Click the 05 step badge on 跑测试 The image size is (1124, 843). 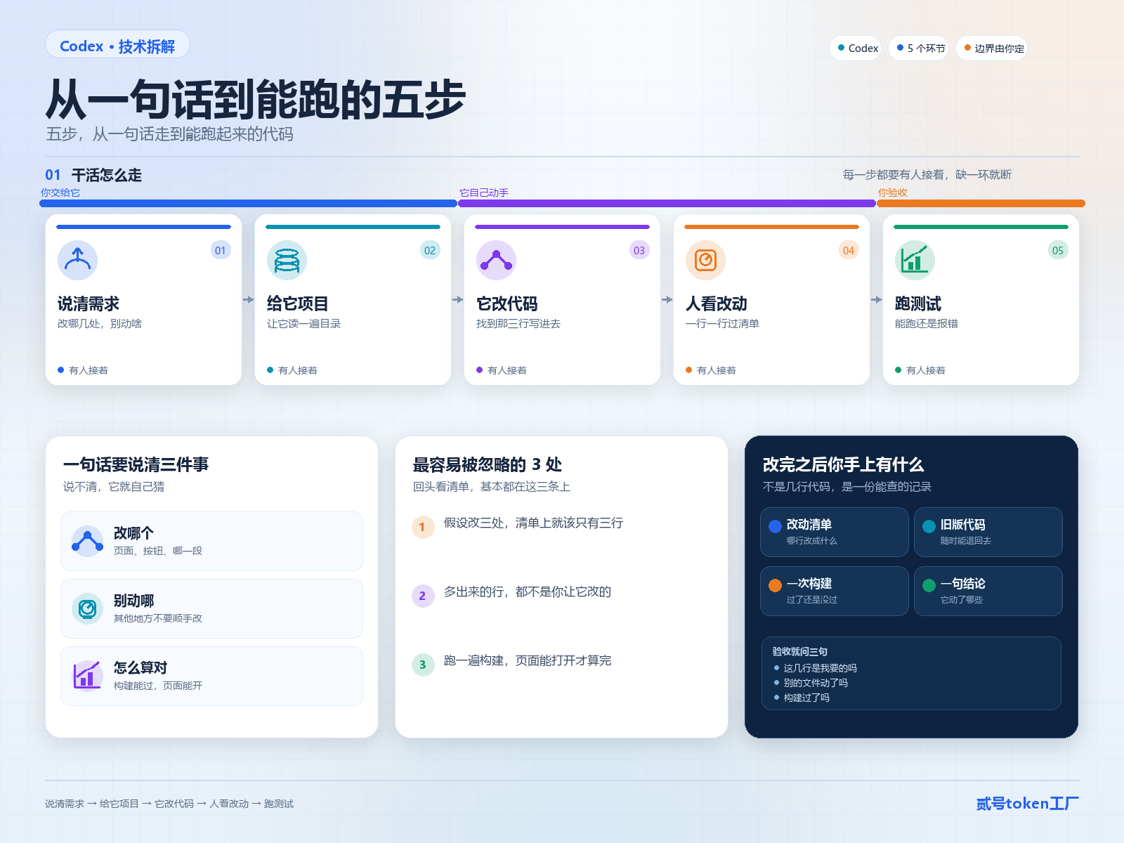click(1058, 250)
